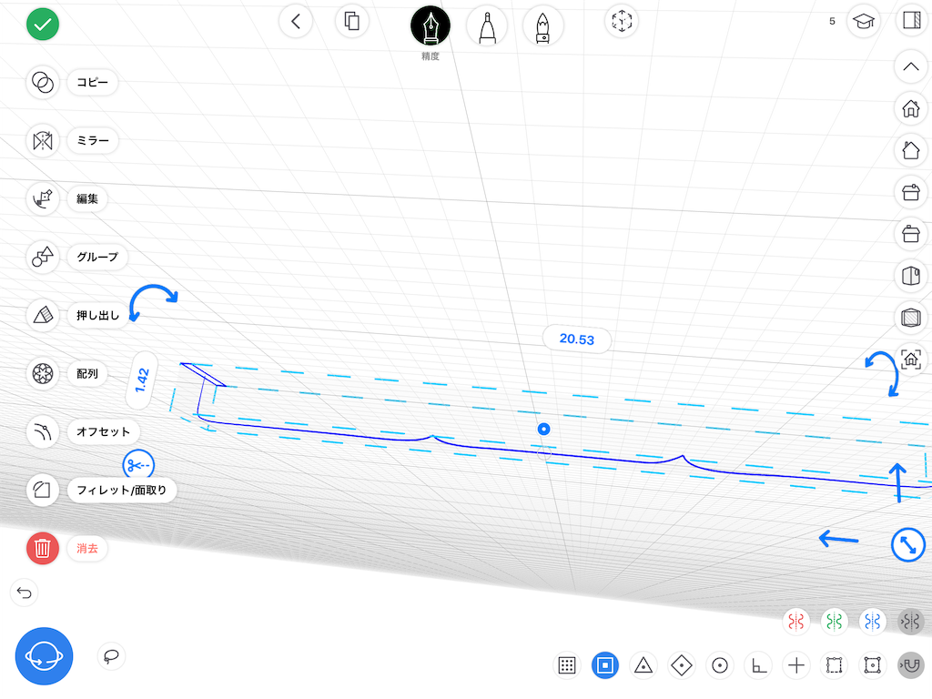Image resolution: width=932 pixels, height=699 pixels.
Task: Select the precision (精度) fountain pen tool
Action: point(431,26)
